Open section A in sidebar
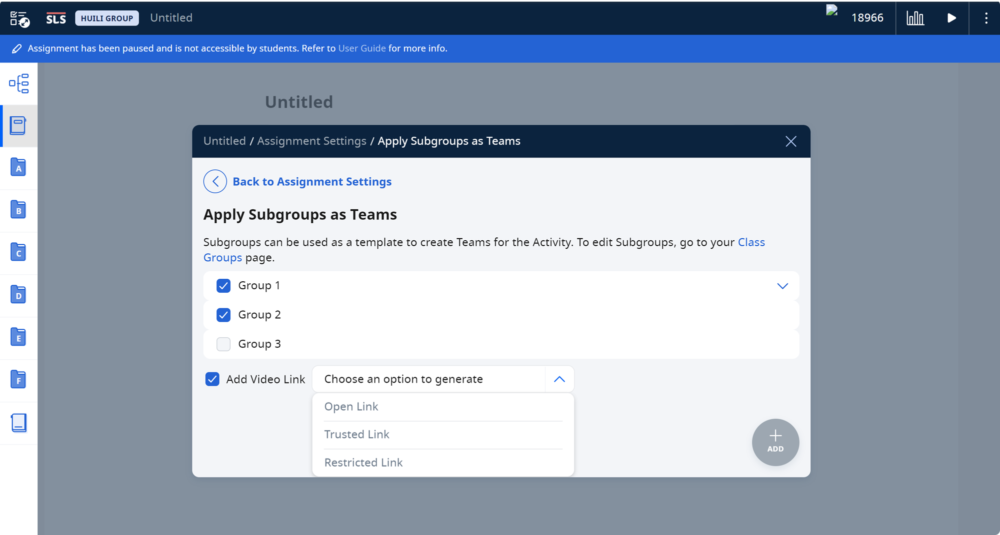This screenshot has height=535, width=1000. [18, 167]
